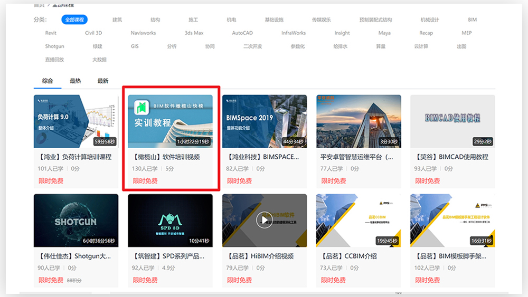
Task: Click title 【品茗】BIM模板脚手架...
Action: click(x=450, y=256)
